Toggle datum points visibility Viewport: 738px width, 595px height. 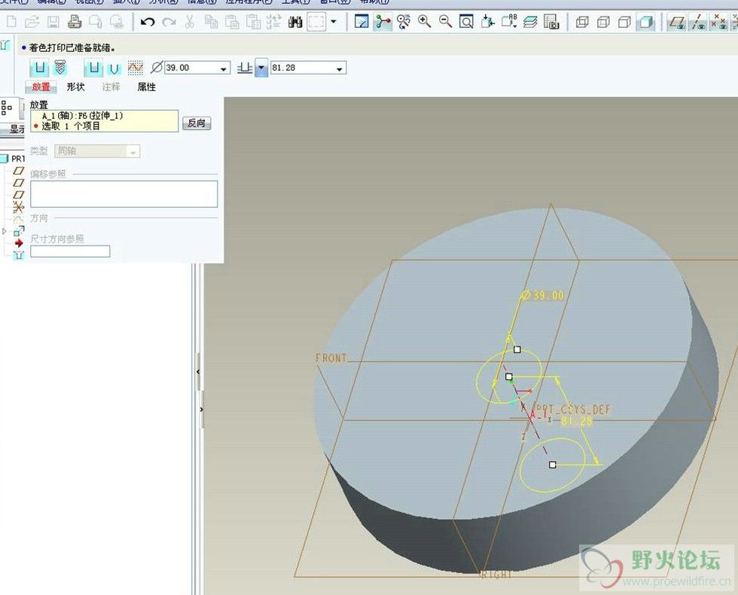click(718, 22)
